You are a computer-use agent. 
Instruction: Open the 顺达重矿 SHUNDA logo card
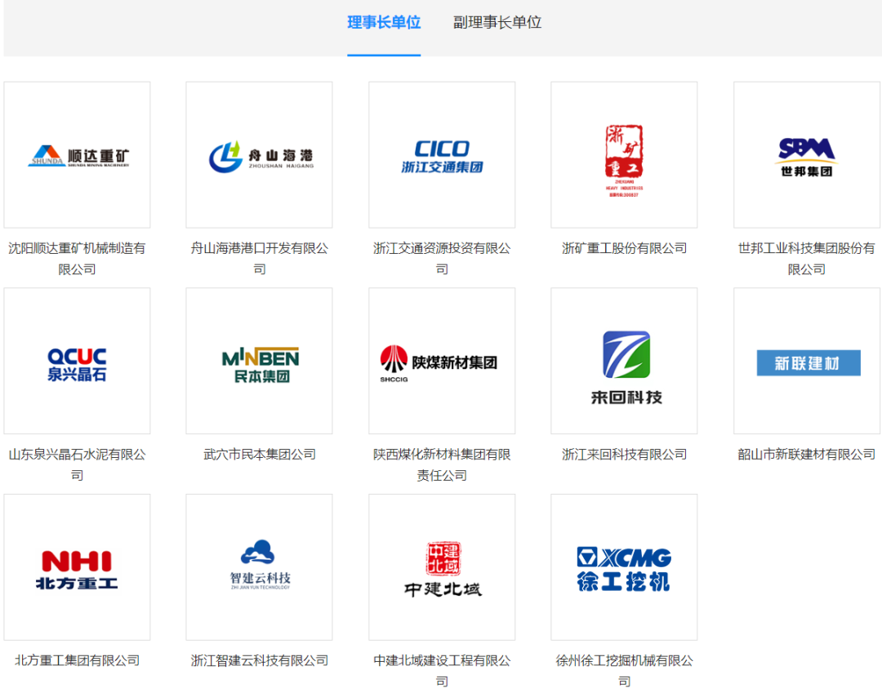[77, 154]
